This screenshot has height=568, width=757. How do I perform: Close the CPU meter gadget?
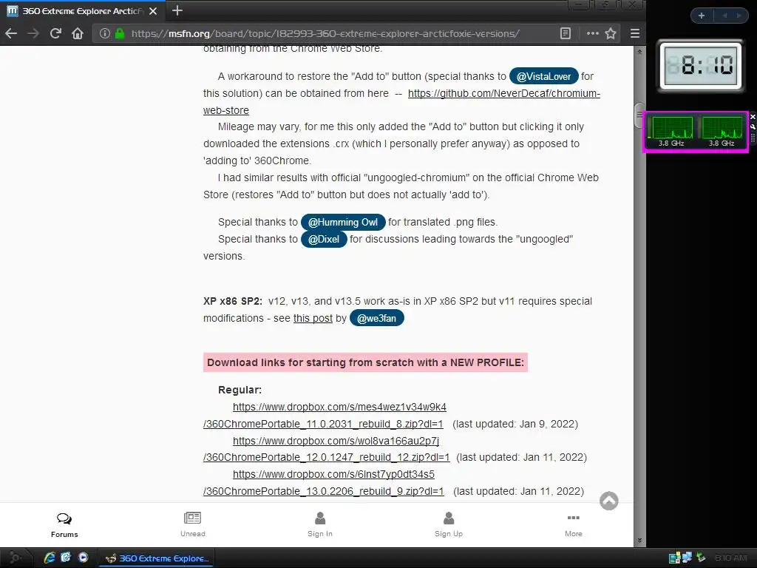pos(753,117)
